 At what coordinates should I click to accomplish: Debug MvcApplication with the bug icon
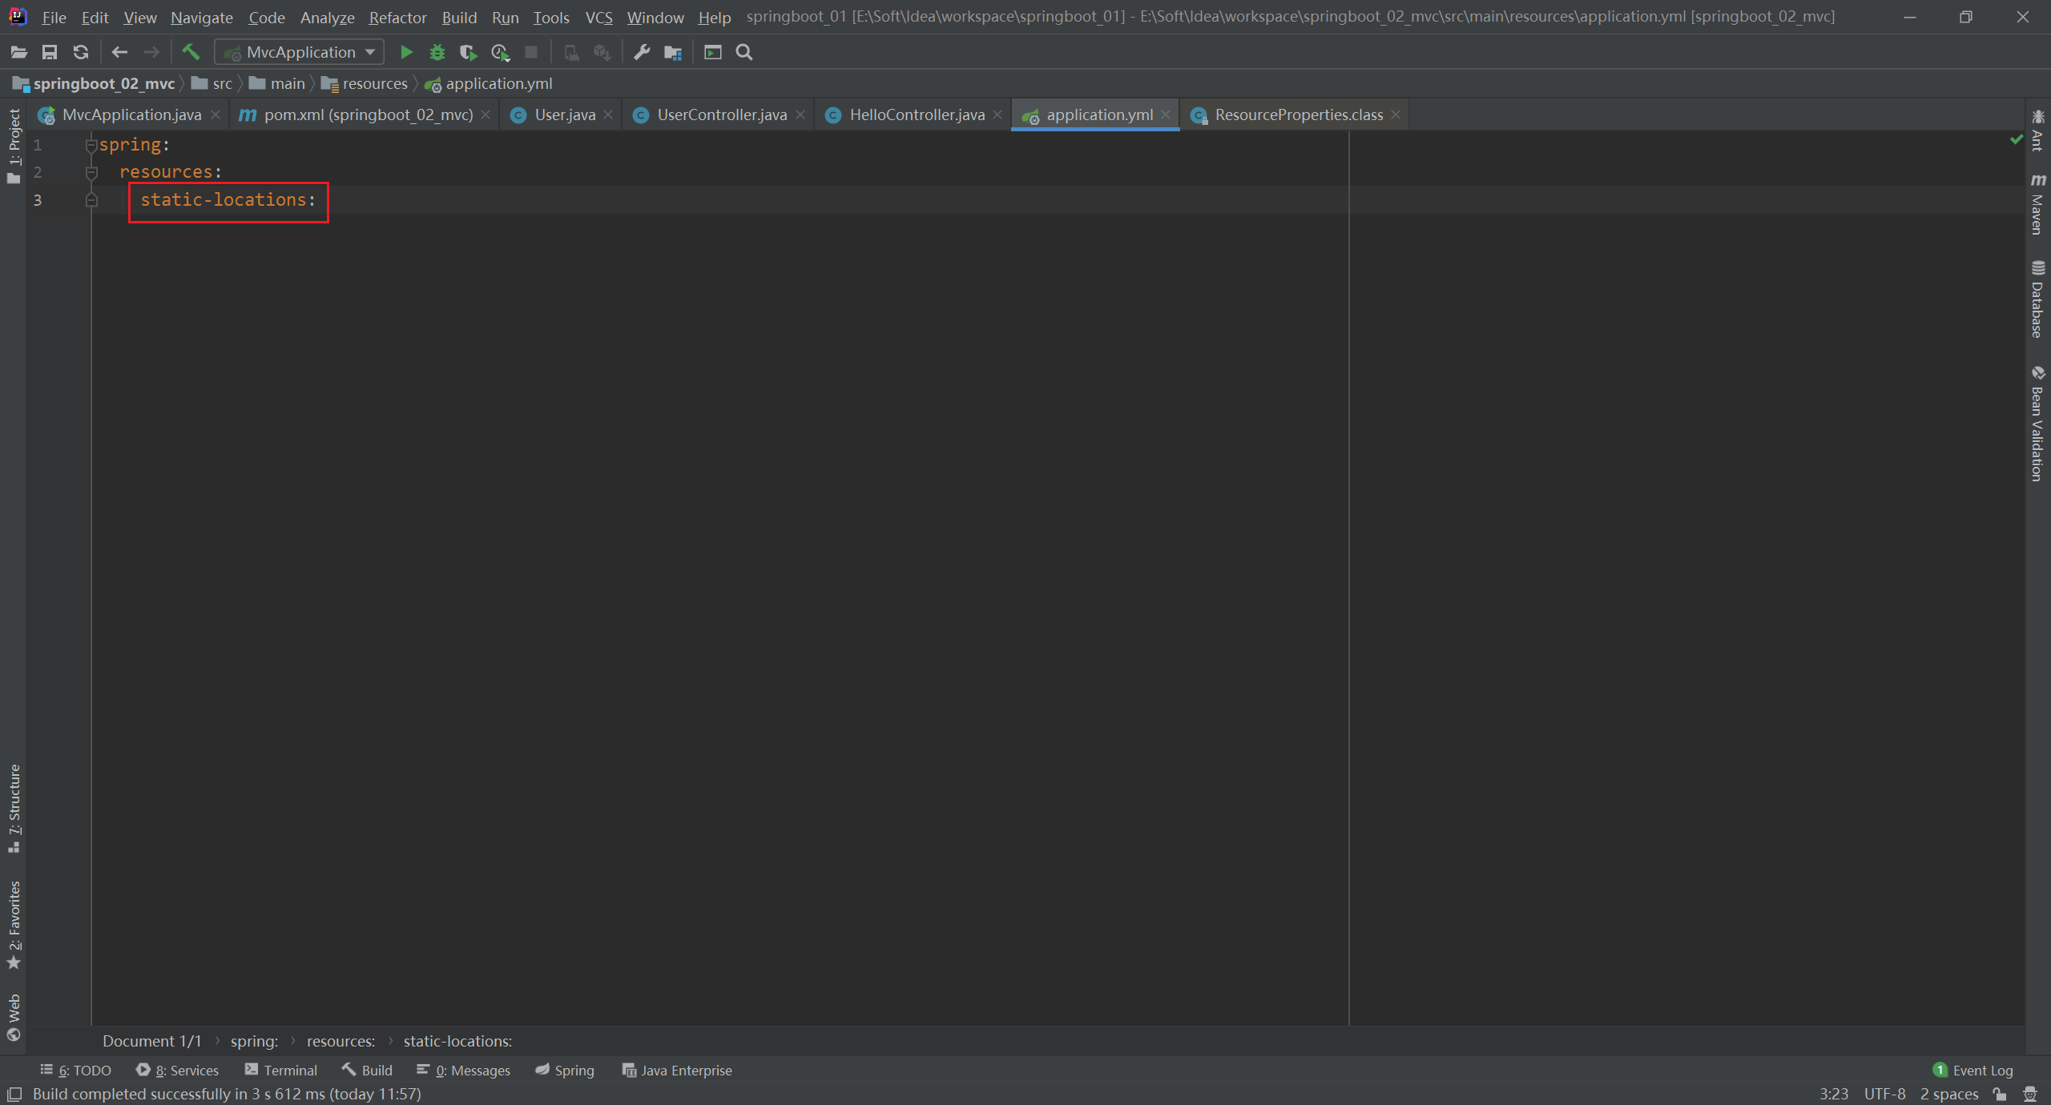click(x=437, y=53)
